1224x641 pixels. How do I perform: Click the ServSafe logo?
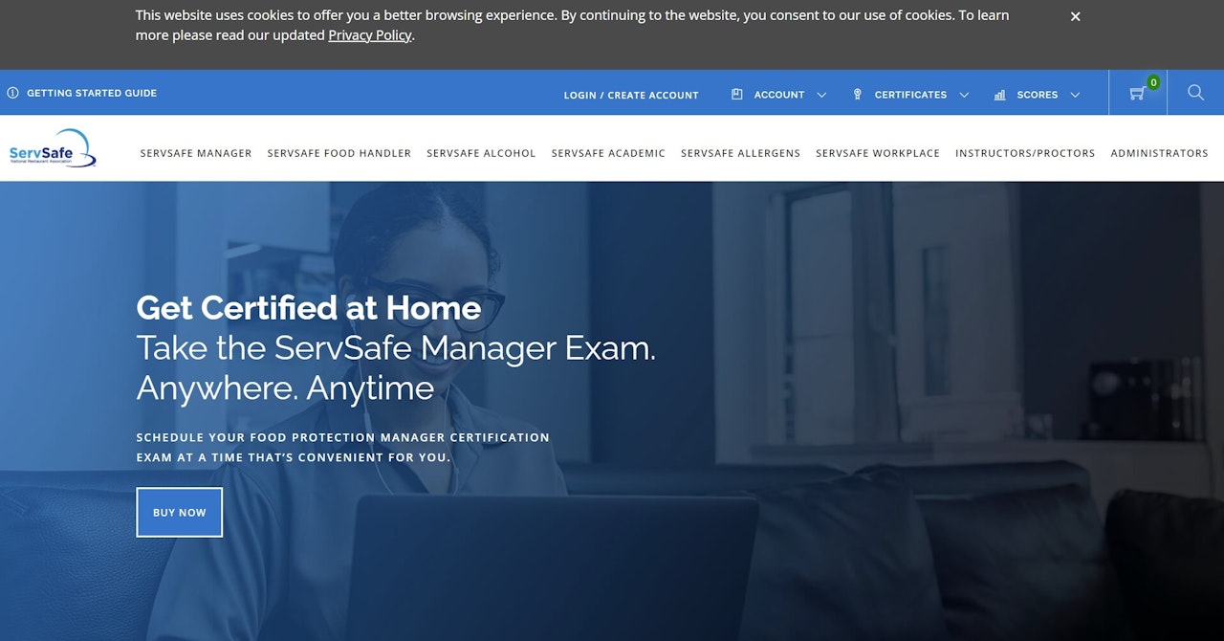[53, 149]
